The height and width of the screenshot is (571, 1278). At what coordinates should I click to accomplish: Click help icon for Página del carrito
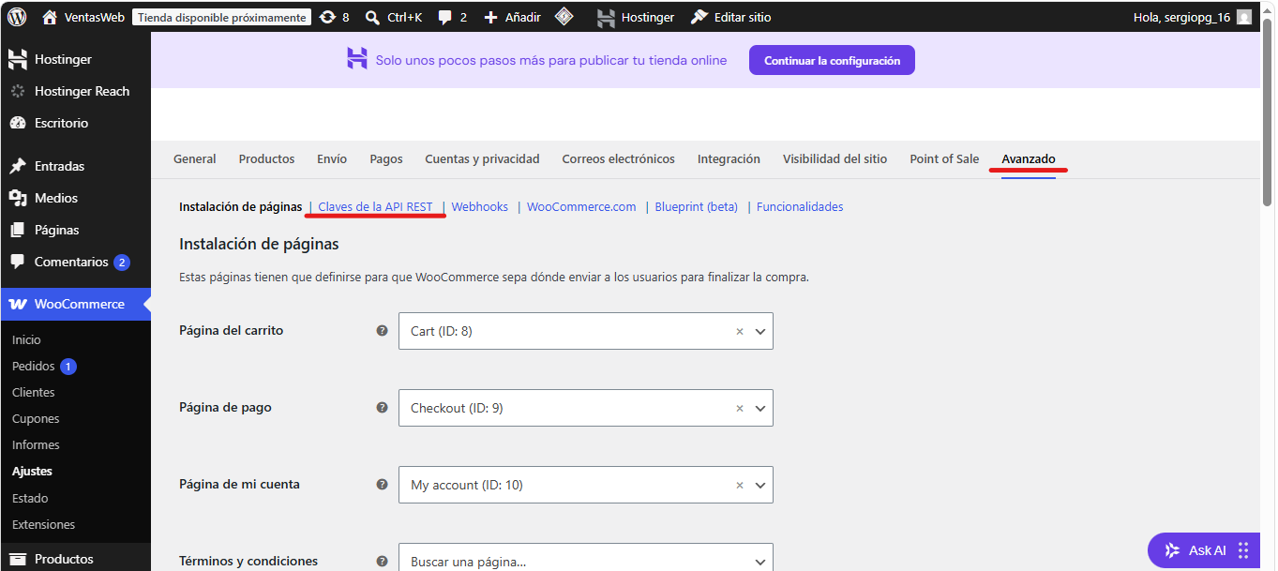(382, 330)
